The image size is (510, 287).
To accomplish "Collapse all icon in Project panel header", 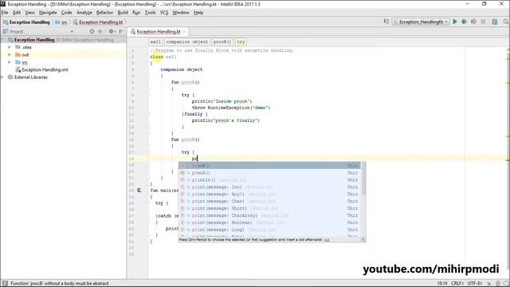I will tap(100, 32).
